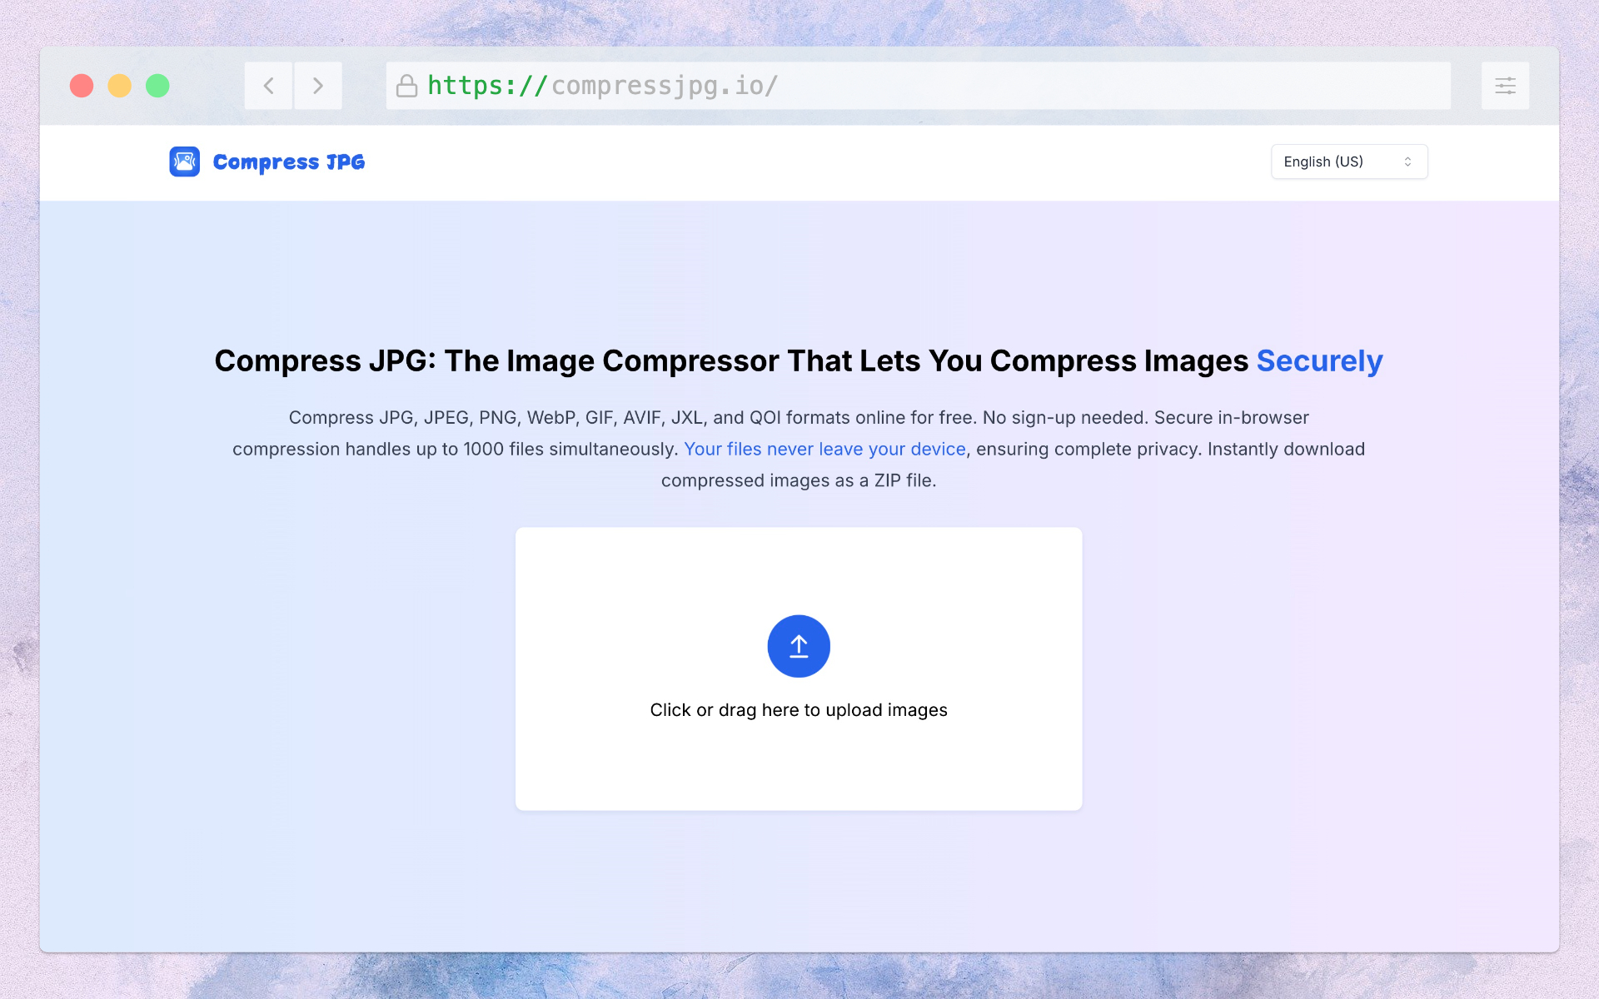Select the green traffic light button
Screen dimensions: 1599x999
click(x=157, y=85)
